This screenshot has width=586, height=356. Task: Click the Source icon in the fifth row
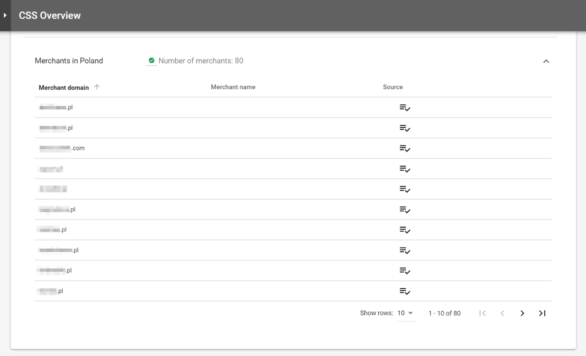coord(405,189)
